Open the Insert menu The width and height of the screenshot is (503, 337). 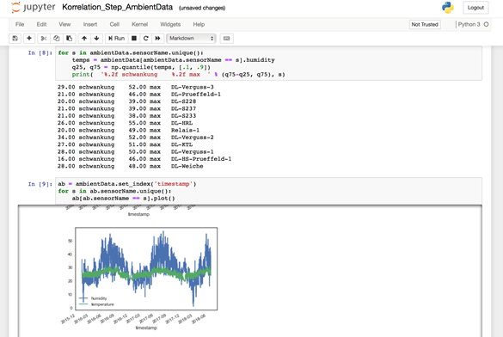(x=90, y=24)
